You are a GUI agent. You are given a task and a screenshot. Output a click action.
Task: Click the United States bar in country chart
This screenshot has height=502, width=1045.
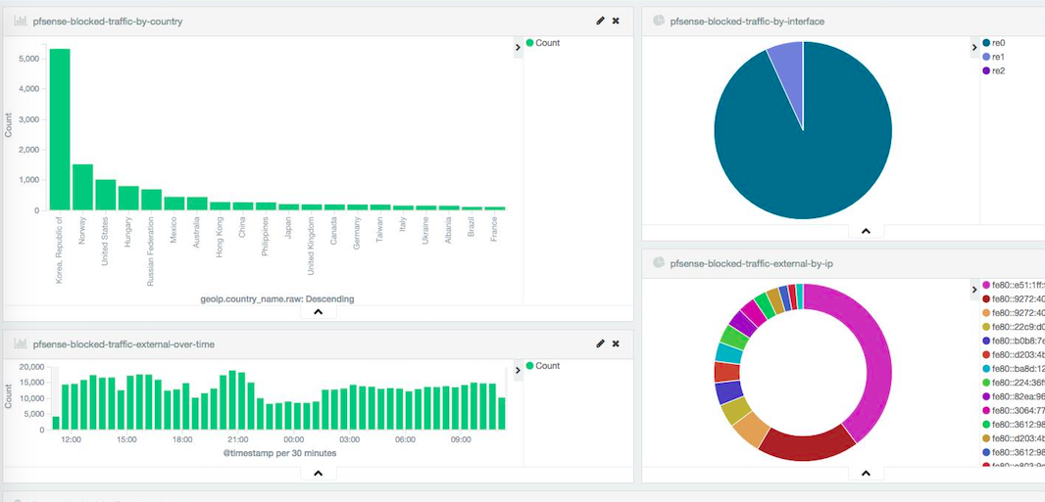pos(105,195)
